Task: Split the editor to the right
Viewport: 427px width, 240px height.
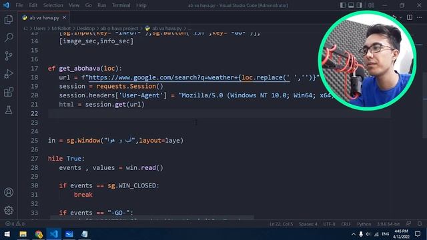Action: pyautogui.click(x=409, y=17)
